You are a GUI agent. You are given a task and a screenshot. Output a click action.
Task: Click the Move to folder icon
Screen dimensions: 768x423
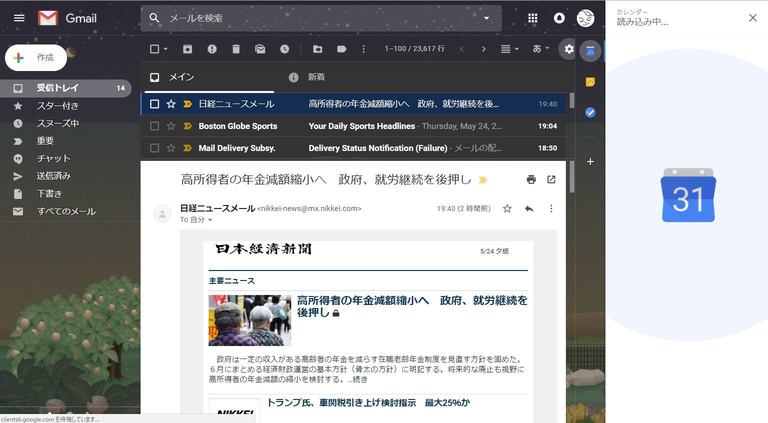point(318,48)
